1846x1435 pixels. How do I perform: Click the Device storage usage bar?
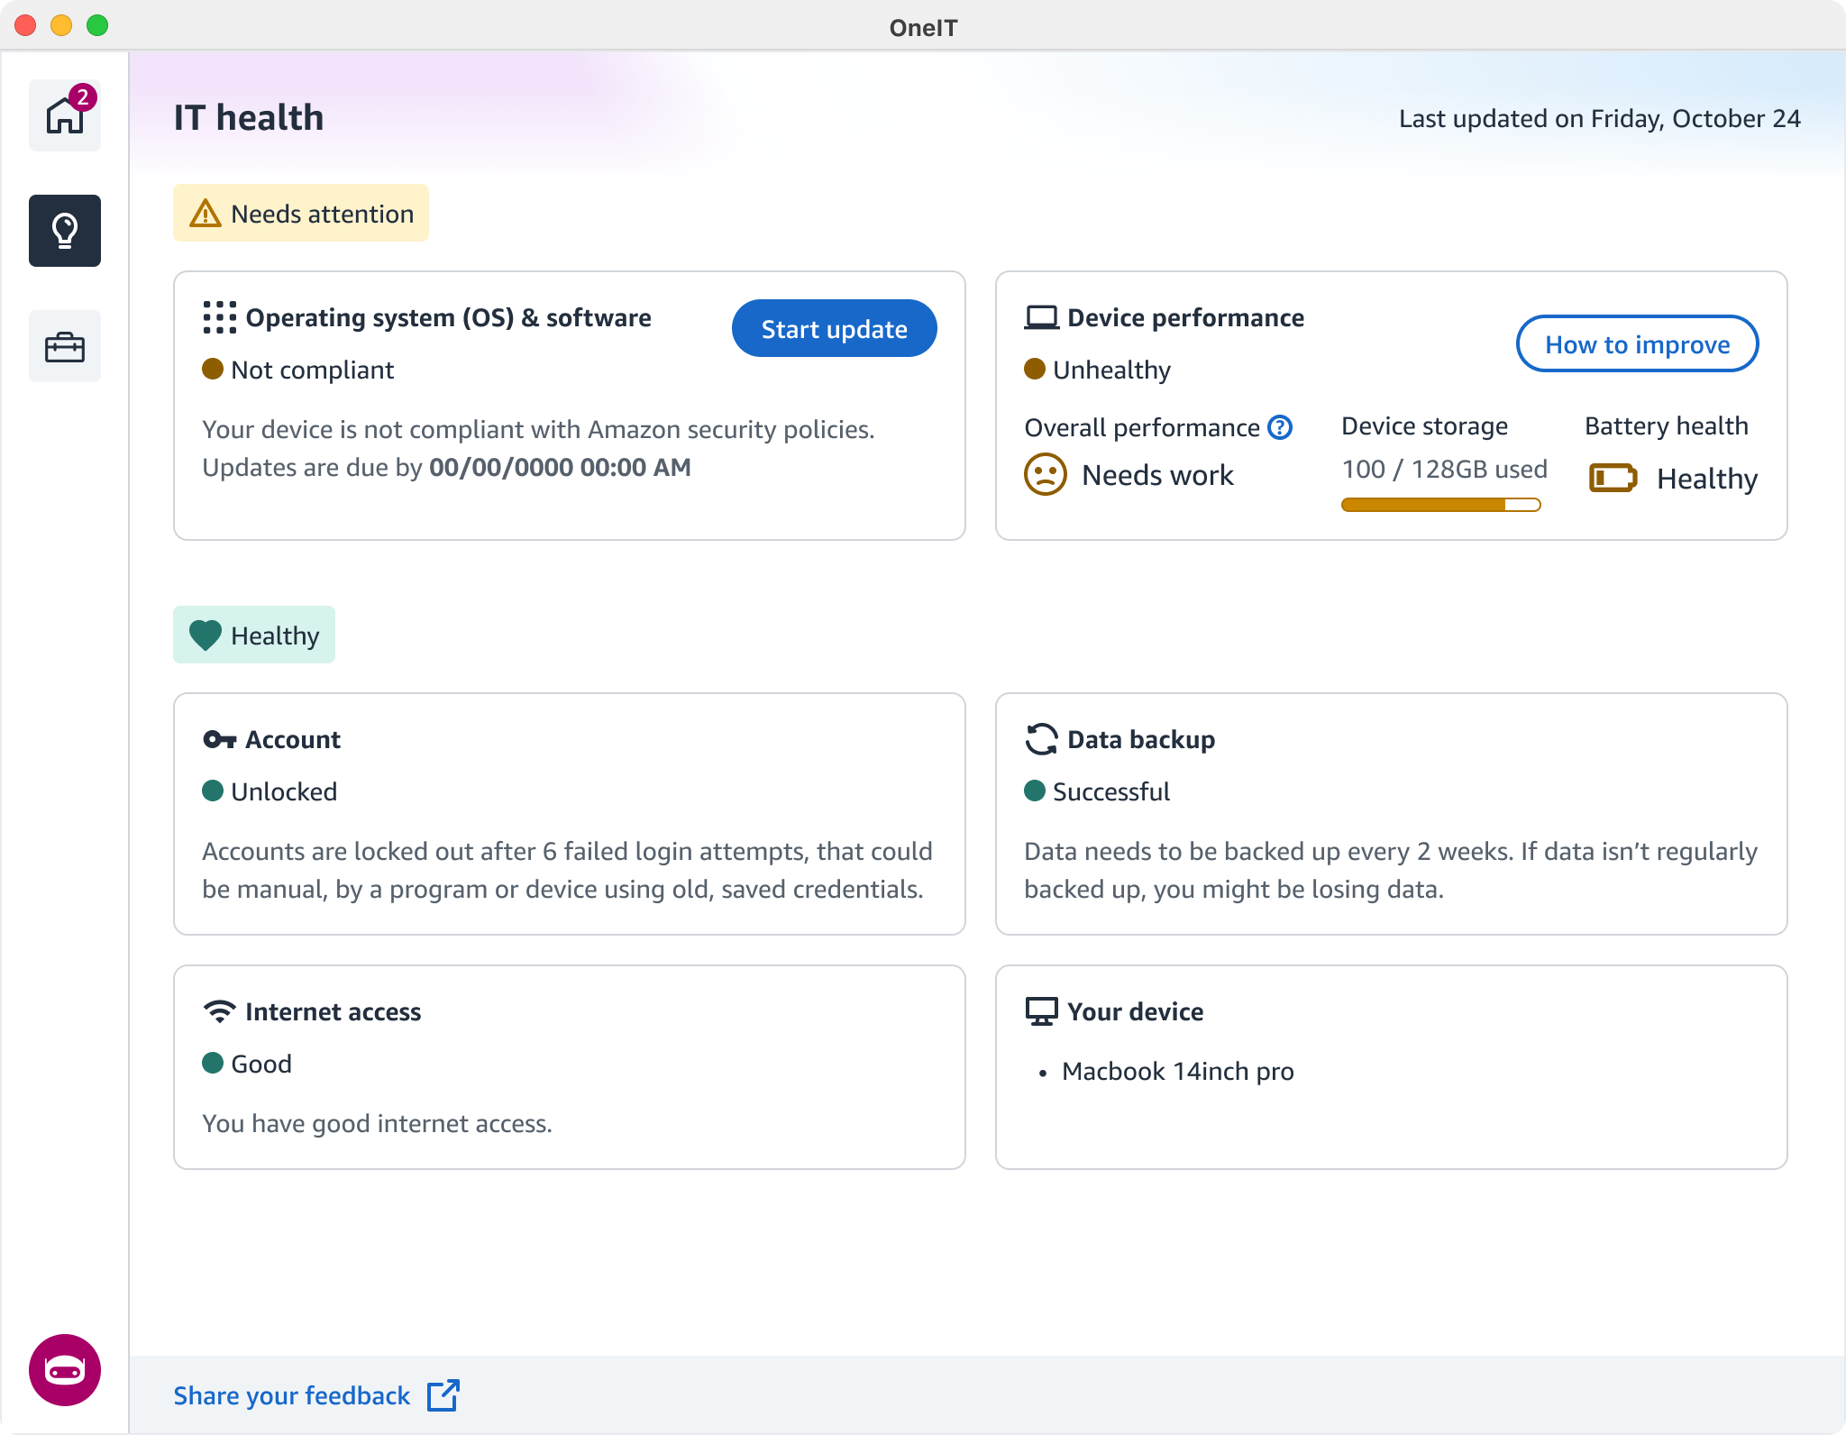pos(1440,505)
